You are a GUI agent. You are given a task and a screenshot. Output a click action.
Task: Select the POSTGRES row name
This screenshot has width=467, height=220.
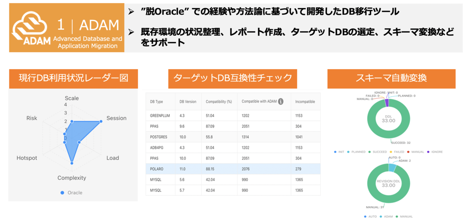[158, 137]
